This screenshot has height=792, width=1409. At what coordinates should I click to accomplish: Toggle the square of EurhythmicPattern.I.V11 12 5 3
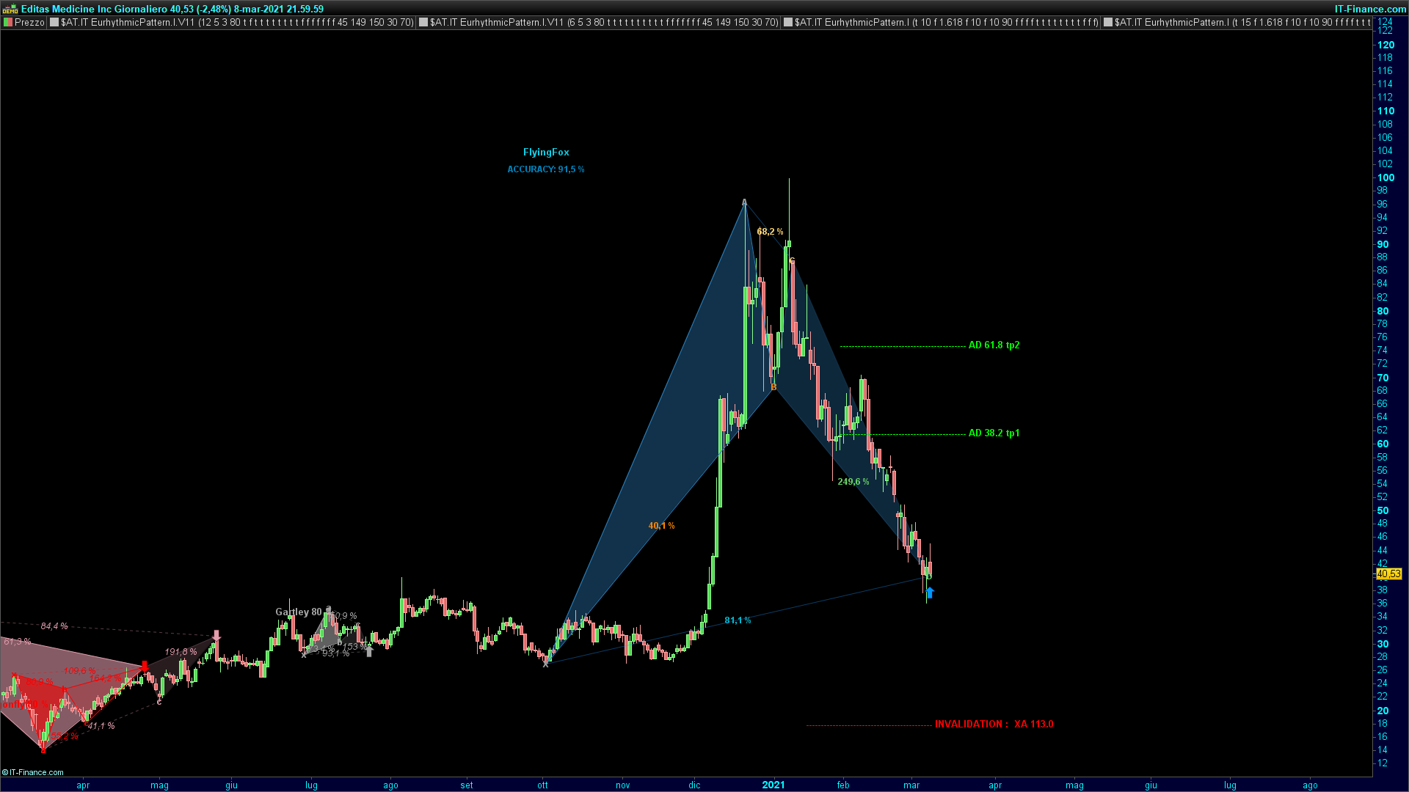[54, 23]
